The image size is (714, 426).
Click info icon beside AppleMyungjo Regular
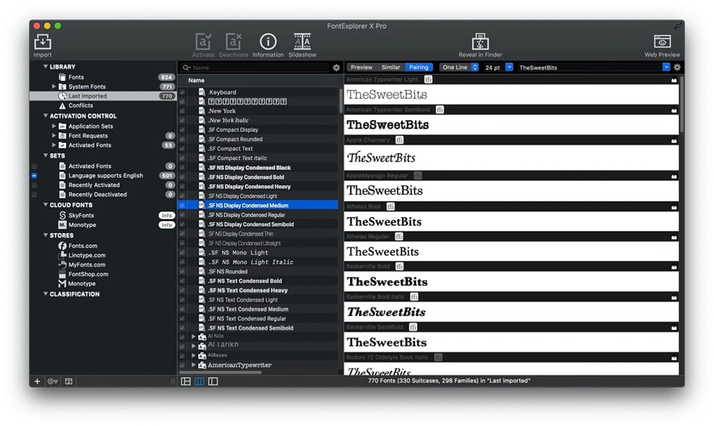click(418, 175)
